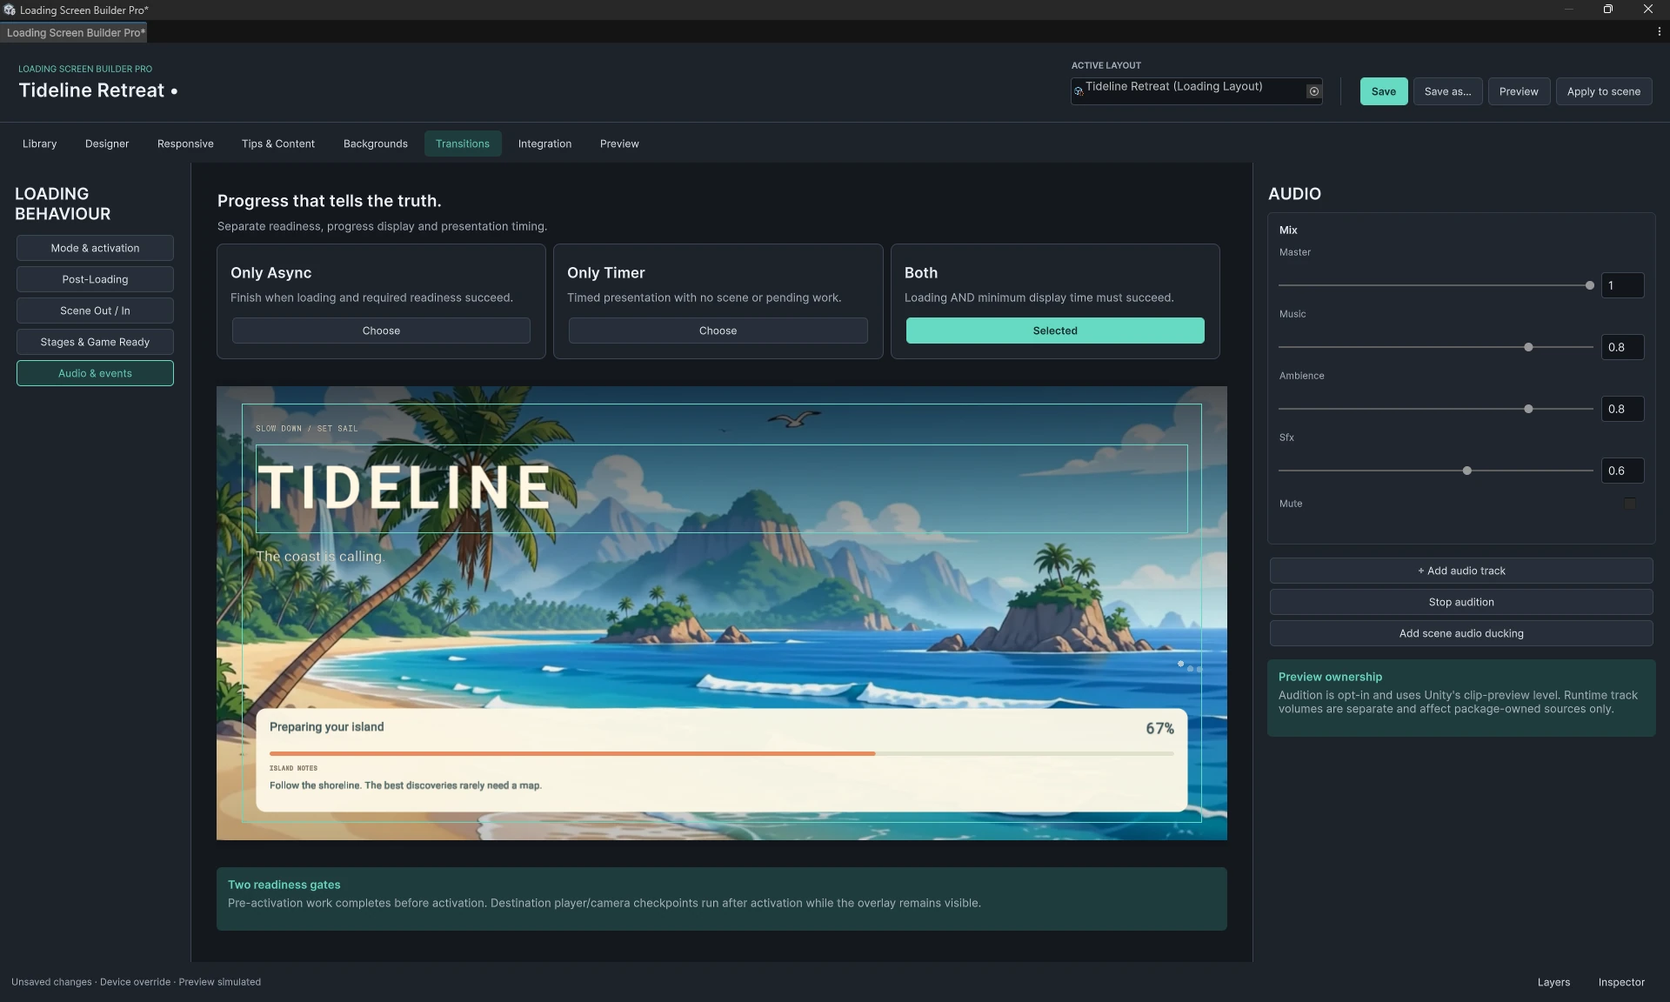1670x1002 pixels.
Task: Select the Audio & events section
Action: (95, 373)
